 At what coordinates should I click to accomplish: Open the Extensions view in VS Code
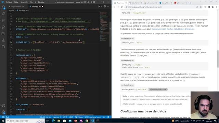(3, 33)
